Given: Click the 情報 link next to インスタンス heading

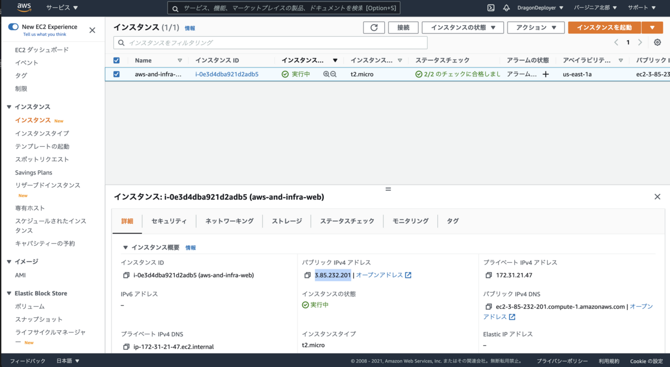Looking at the screenshot, I should (190, 28).
